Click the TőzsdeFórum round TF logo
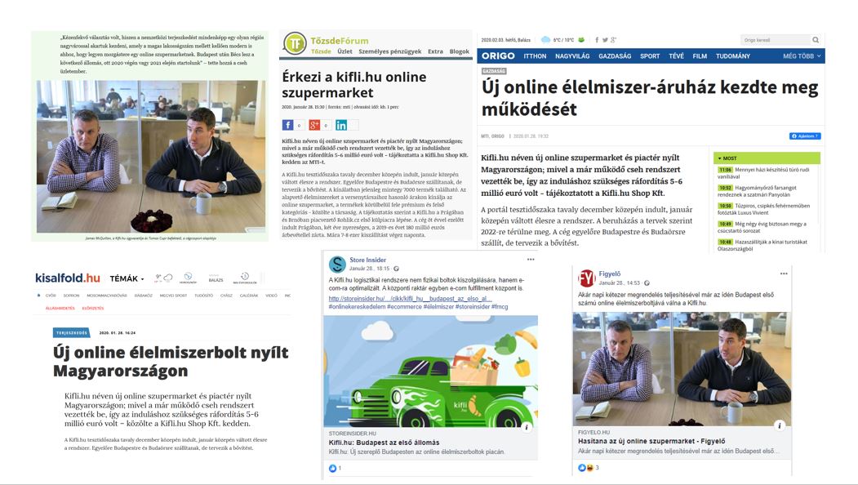This screenshot has width=858, height=485. 295,43
